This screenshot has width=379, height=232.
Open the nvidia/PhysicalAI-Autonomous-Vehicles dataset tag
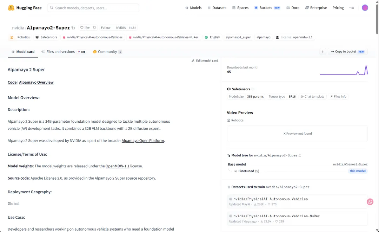click(93, 37)
